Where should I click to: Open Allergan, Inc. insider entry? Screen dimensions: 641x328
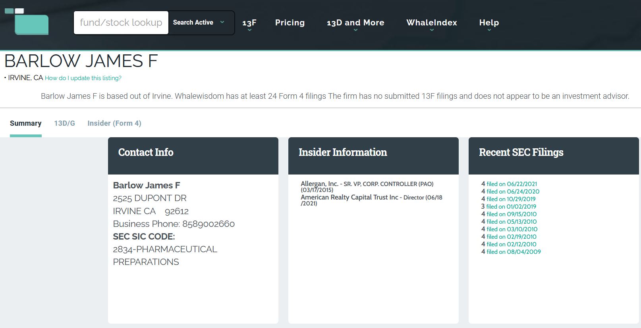tap(319, 184)
